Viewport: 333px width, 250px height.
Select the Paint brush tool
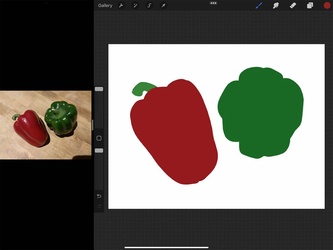pos(259,5)
